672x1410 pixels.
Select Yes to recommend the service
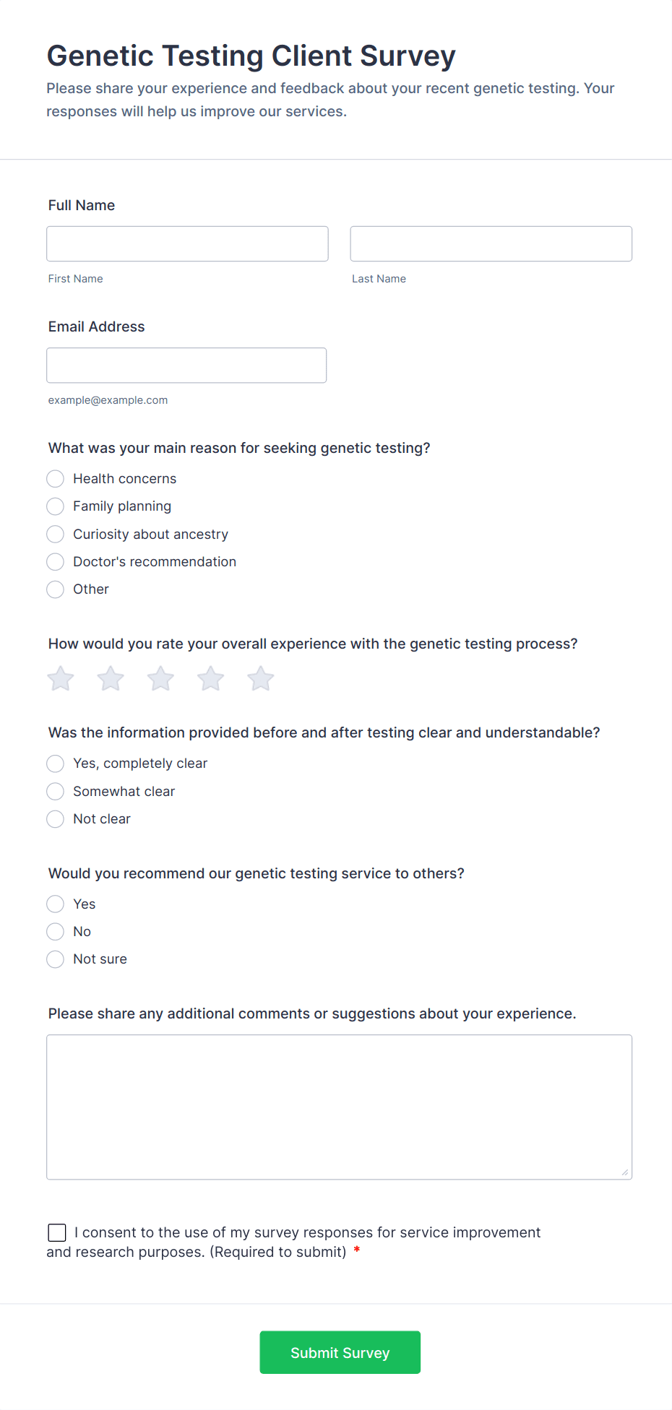tap(56, 904)
